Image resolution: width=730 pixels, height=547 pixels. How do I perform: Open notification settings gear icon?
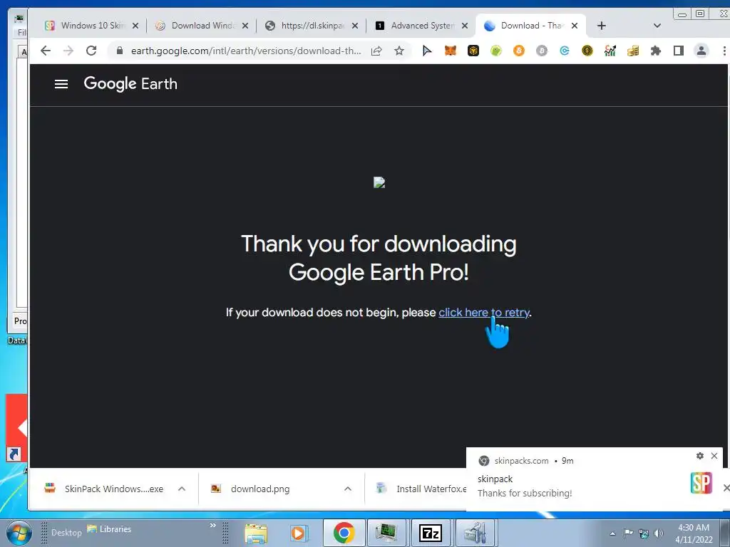(700, 456)
